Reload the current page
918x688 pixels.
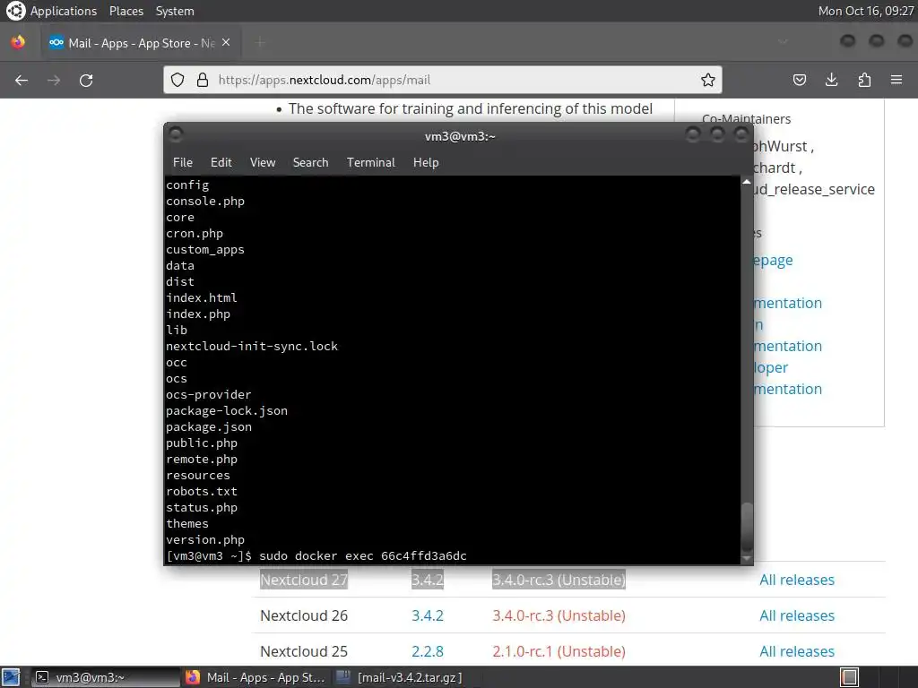tap(86, 80)
